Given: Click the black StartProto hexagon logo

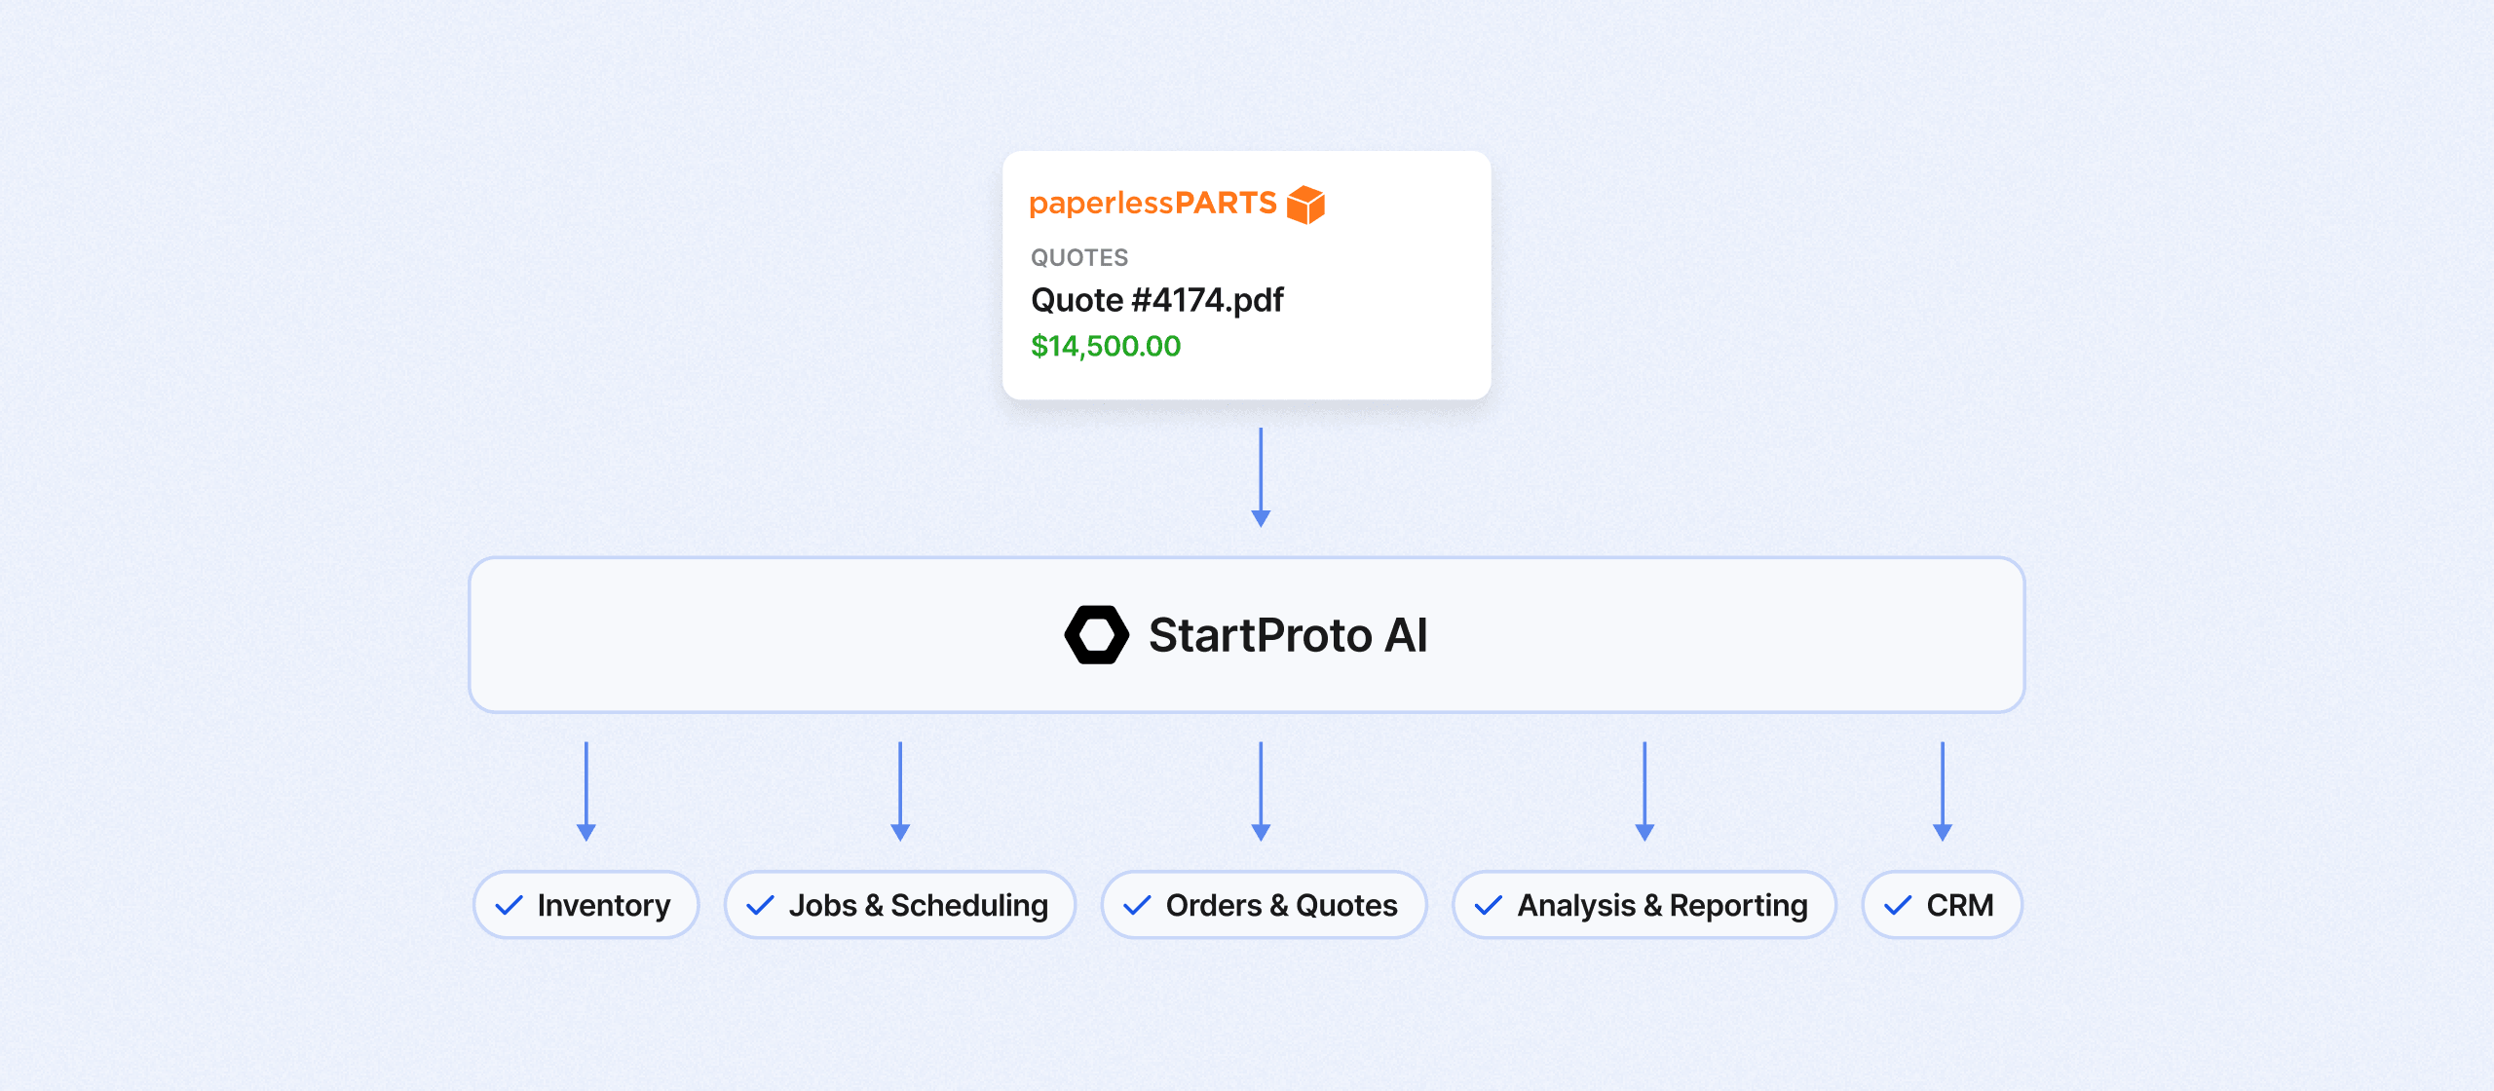Looking at the screenshot, I should point(1097,635).
